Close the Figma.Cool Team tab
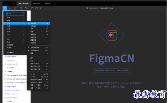Viewport: 168px width, 103px height. (30, 4)
